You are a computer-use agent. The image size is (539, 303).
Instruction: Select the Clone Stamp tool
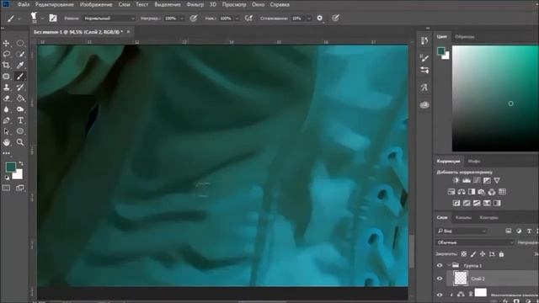pyautogui.click(x=6, y=88)
